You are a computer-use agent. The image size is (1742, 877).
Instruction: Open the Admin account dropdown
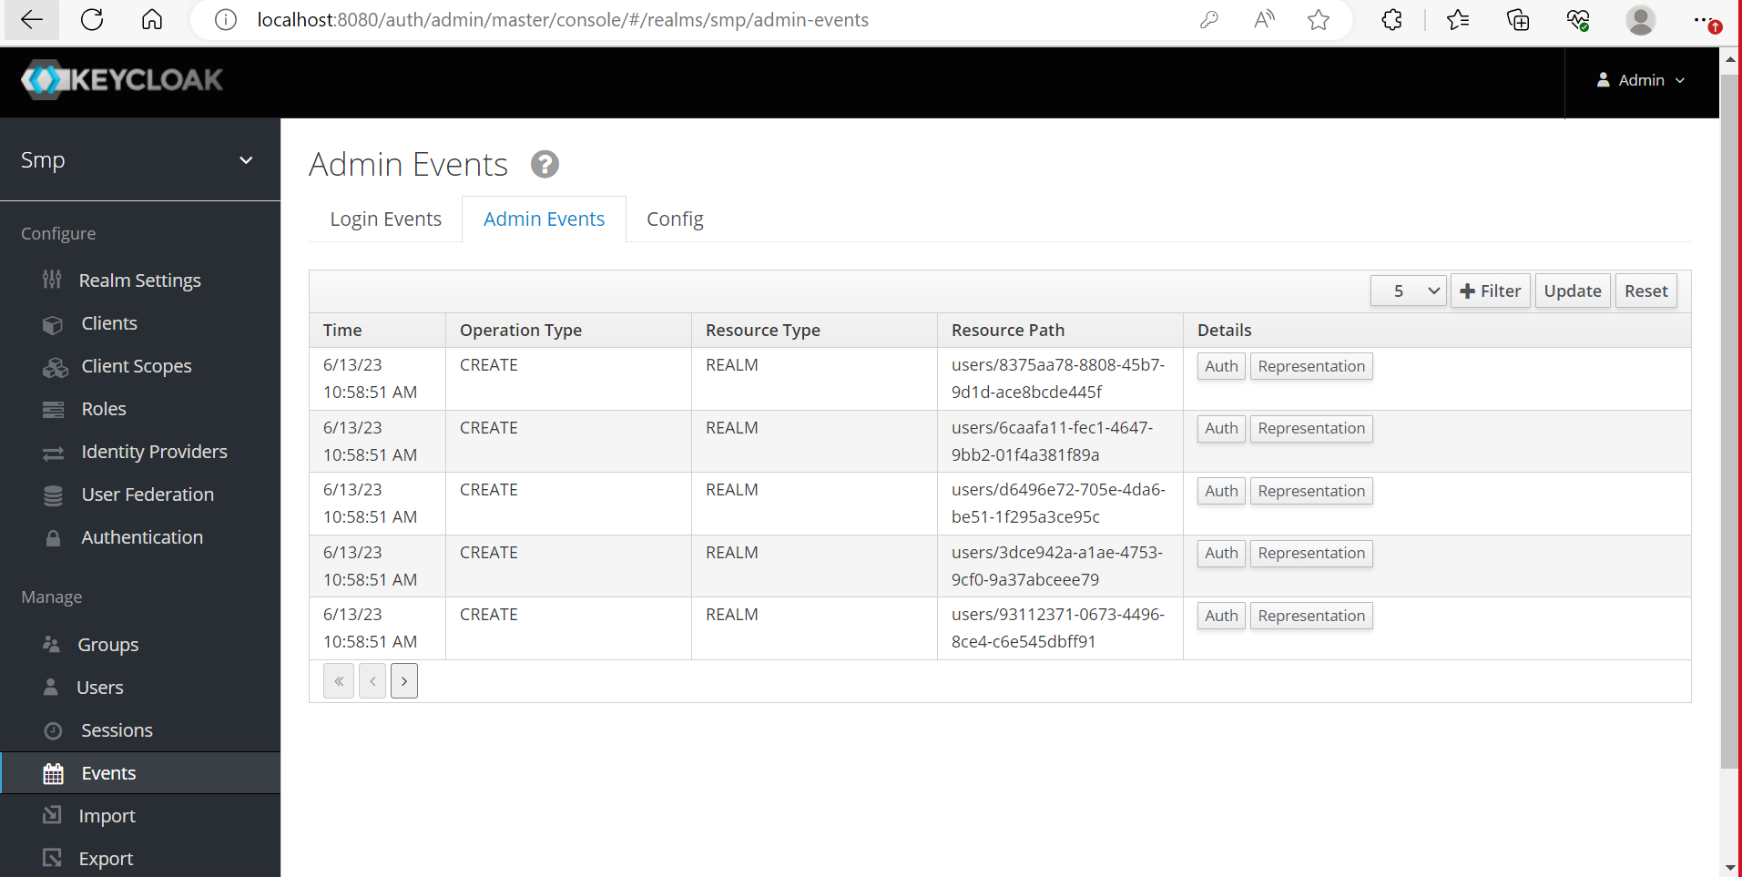pyautogui.click(x=1641, y=80)
